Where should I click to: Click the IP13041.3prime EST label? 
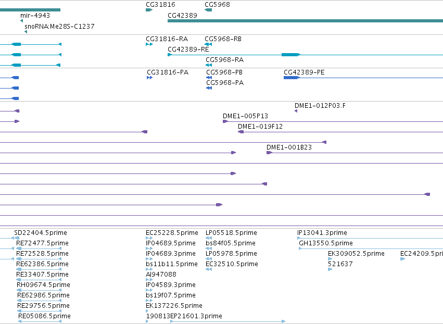click(x=322, y=233)
